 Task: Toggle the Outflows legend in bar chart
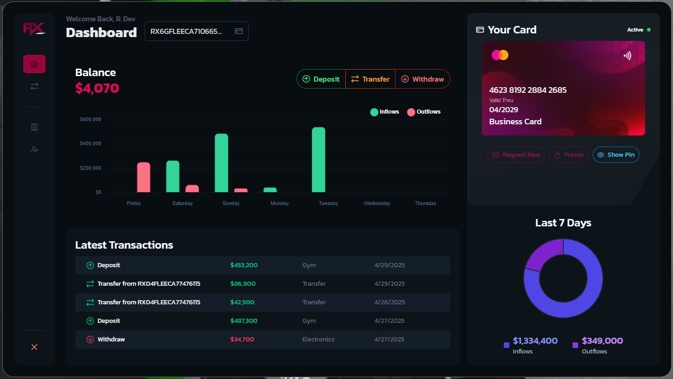coord(423,112)
